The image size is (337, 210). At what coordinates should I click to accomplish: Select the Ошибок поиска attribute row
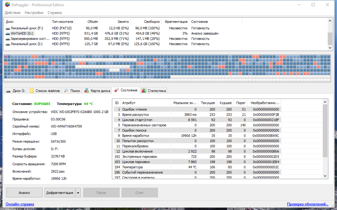pos(197,131)
